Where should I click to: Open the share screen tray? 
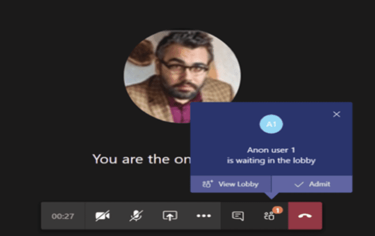coord(170,216)
